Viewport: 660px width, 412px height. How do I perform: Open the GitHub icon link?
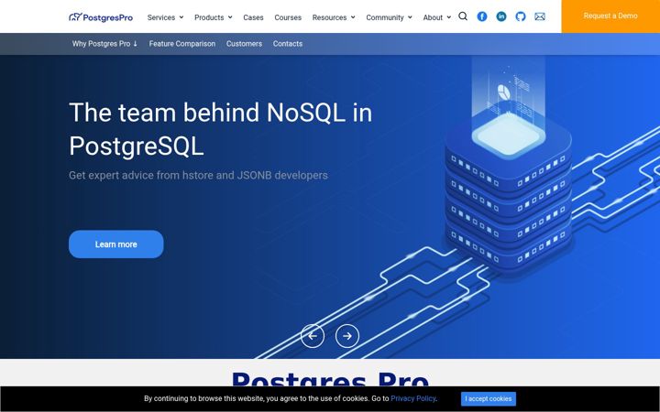(521, 16)
